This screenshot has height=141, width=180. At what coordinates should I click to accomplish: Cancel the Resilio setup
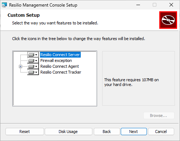[161, 132]
